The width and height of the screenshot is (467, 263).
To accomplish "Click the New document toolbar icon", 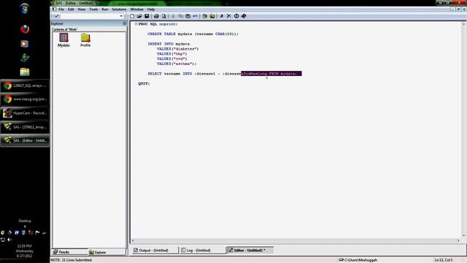I will [132, 16].
